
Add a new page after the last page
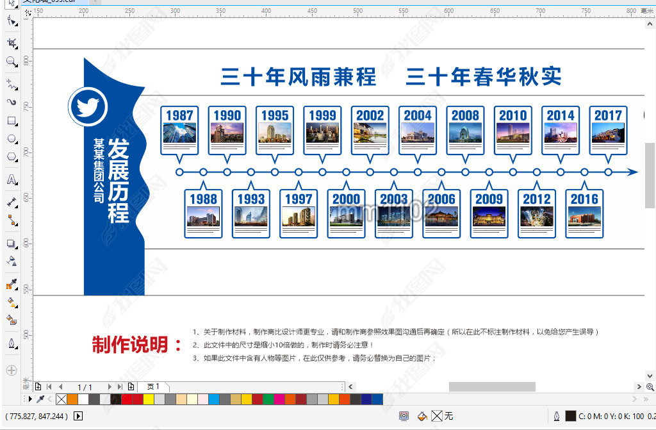tap(131, 386)
